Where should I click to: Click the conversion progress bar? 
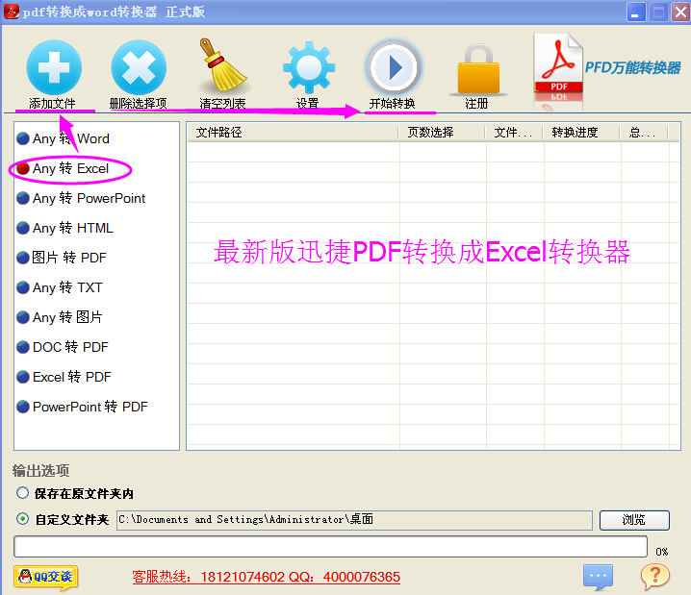(x=330, y=547)
